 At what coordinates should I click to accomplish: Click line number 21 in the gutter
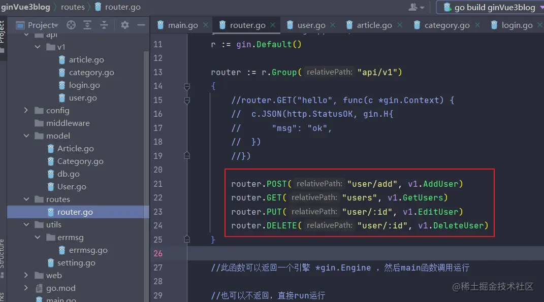pyautogui.click(x=158, y=184)
